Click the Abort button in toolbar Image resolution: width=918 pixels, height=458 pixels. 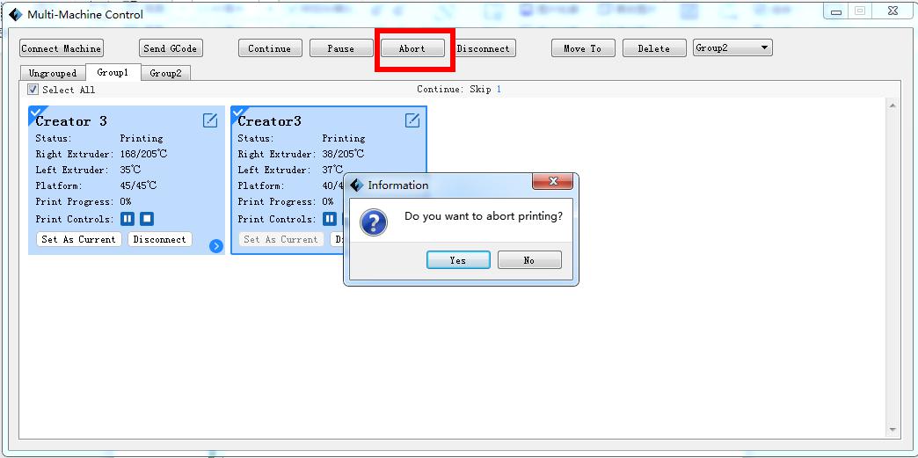[412, 48]
